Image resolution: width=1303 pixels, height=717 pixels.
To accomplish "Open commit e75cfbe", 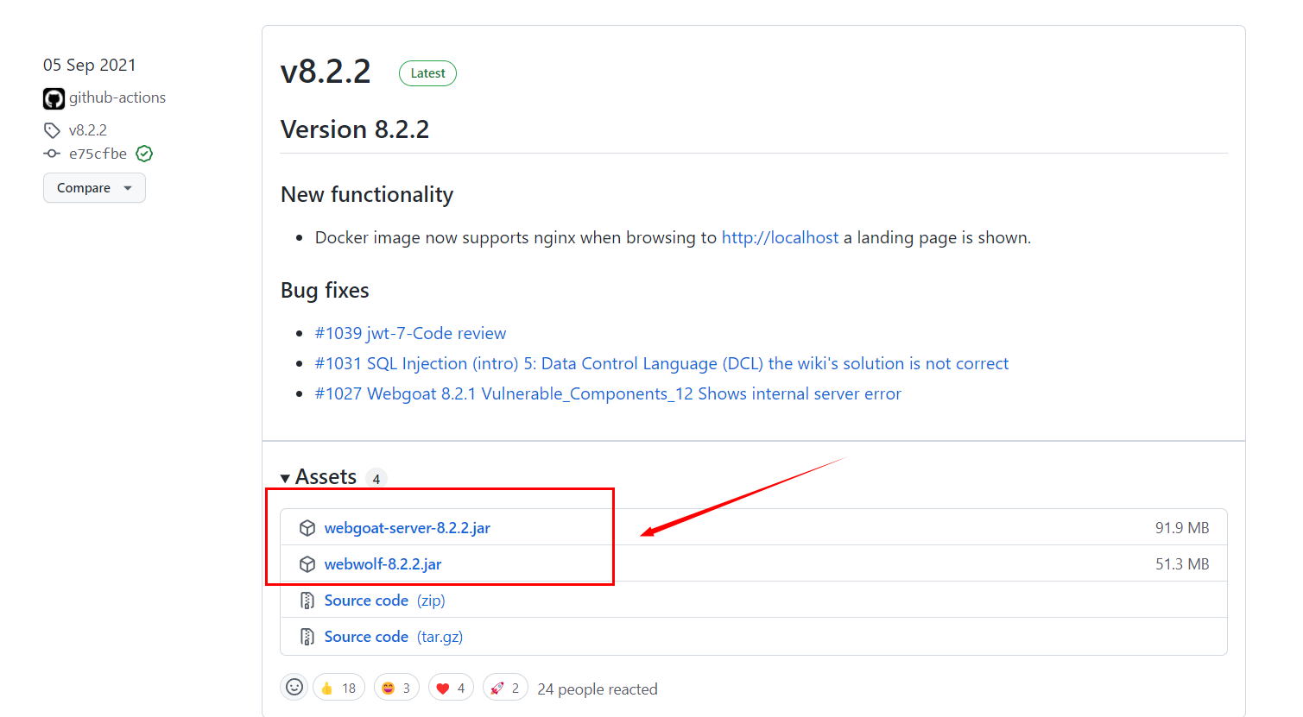I will tap(98, 154).
